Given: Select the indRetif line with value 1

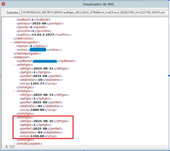Looking at the screenshot, I should pyautogui.click(x=34, y=20).
